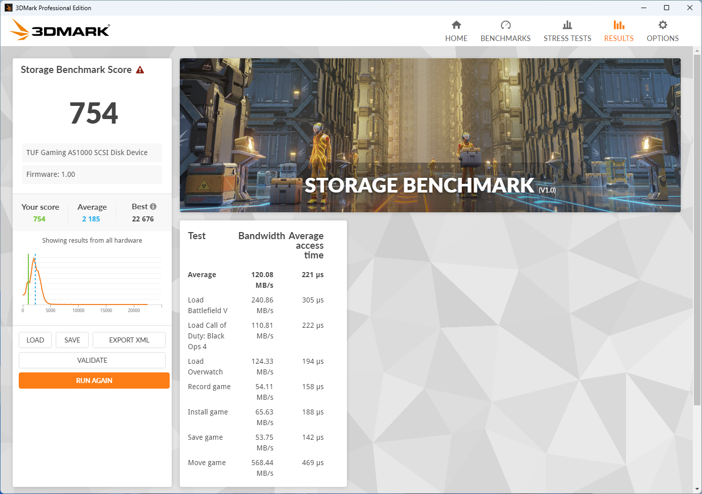
Task: Select the RESULTS tab
Action: (x=619, y=31)
